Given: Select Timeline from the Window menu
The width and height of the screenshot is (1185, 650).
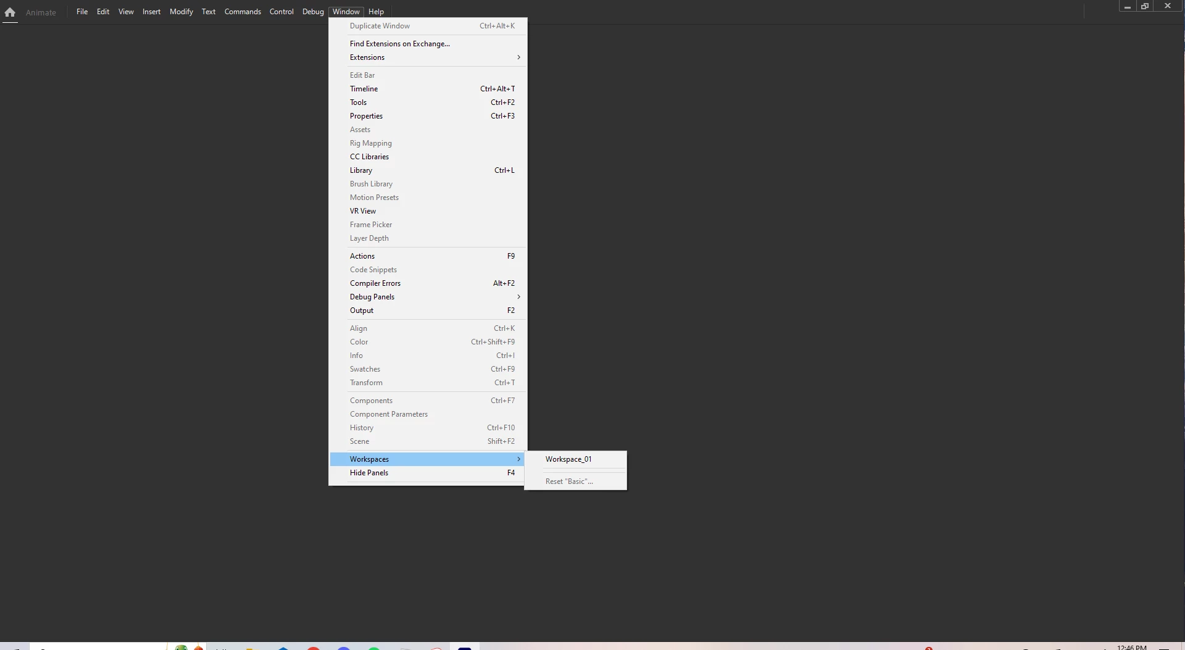Looking at the screenshot, I should (427, 89).
